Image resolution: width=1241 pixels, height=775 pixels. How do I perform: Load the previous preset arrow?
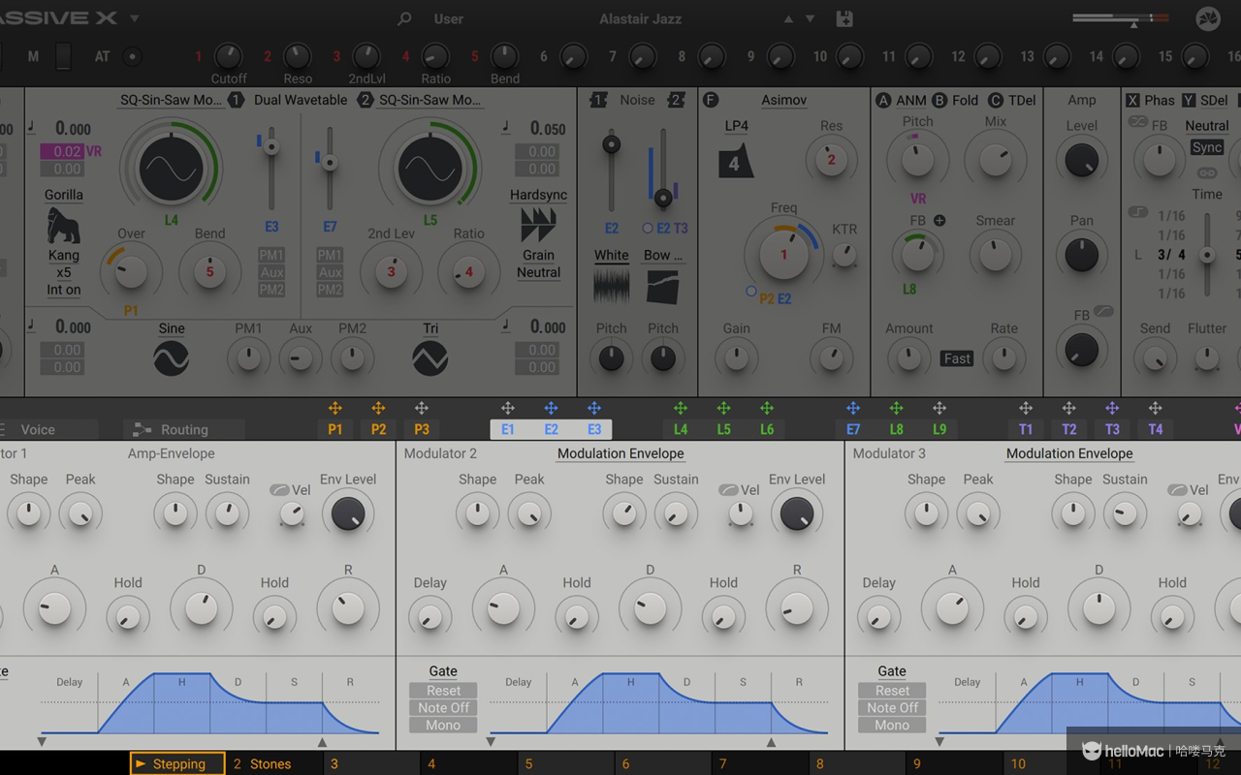click(x=788, y=18)
